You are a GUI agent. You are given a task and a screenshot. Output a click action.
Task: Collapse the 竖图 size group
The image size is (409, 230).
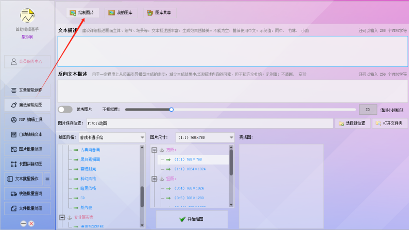155,179
